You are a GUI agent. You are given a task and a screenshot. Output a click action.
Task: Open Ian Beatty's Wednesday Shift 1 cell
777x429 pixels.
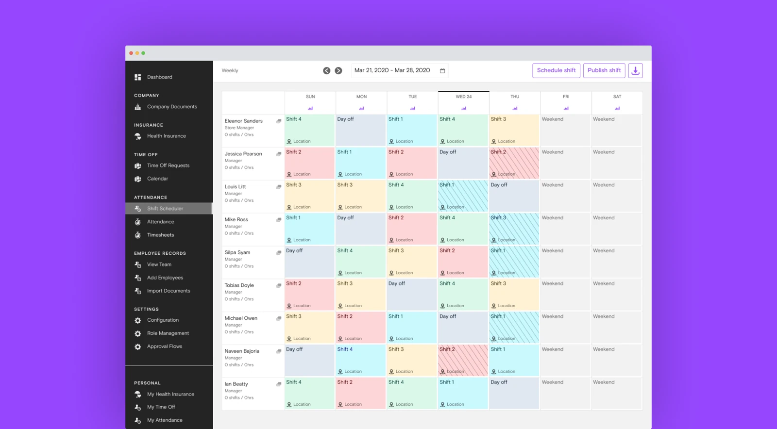coord(463,394)
